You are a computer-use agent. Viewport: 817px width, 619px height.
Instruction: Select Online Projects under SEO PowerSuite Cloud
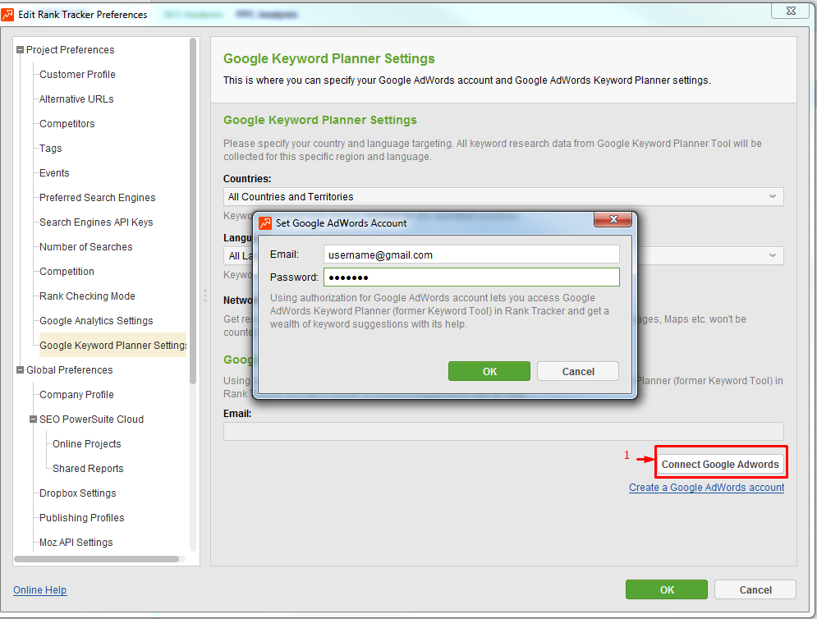click(86, 444)
